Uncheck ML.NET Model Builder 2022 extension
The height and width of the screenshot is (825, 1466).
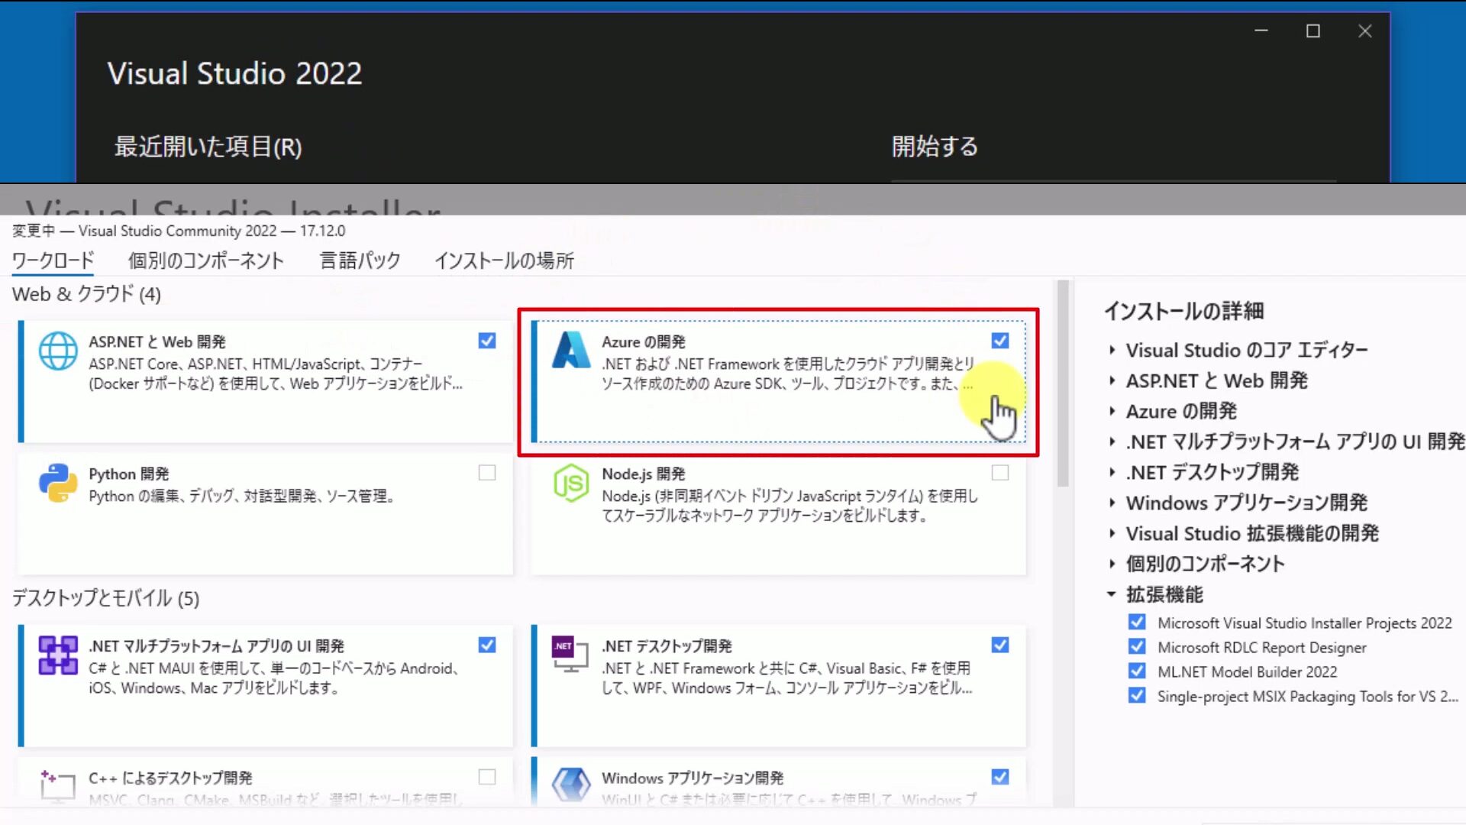pos(1137,671)
